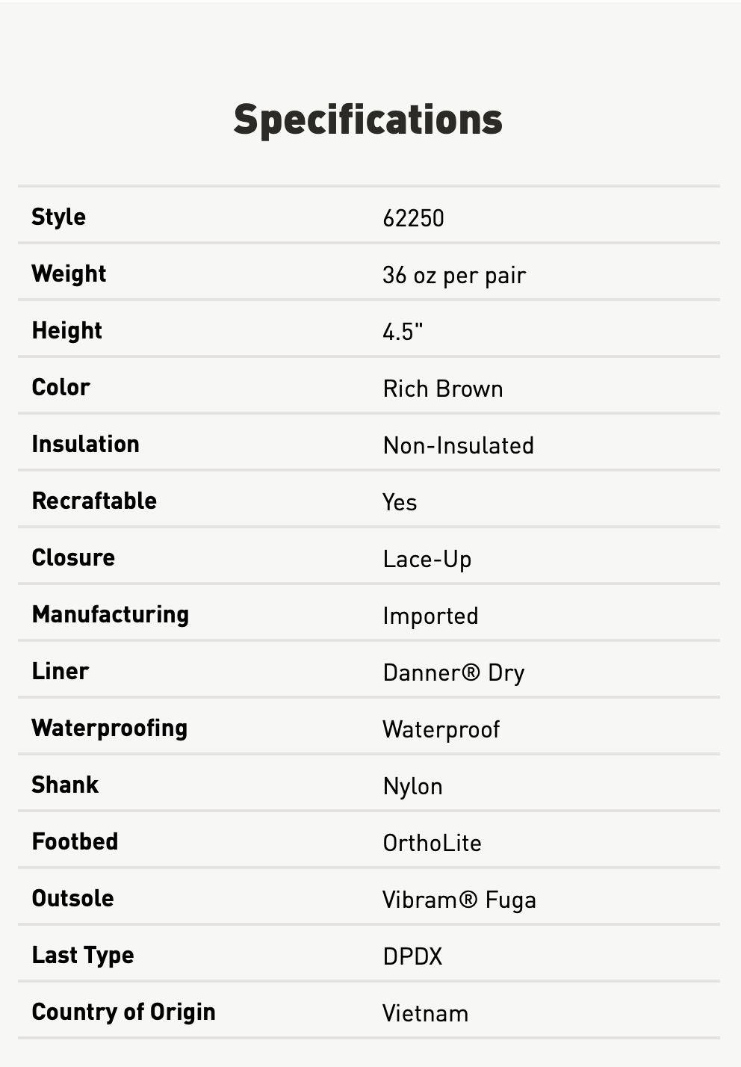741x1067 pixels.
Task: Click the Insulation label
Action: click(85, 444)
